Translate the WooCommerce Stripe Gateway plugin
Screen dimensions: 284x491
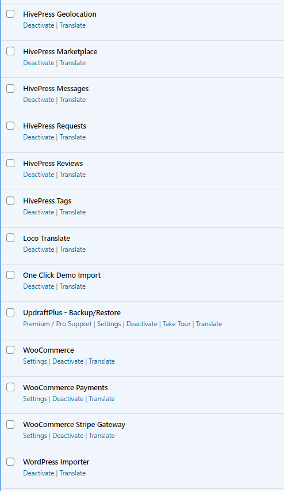click(102, 436)
